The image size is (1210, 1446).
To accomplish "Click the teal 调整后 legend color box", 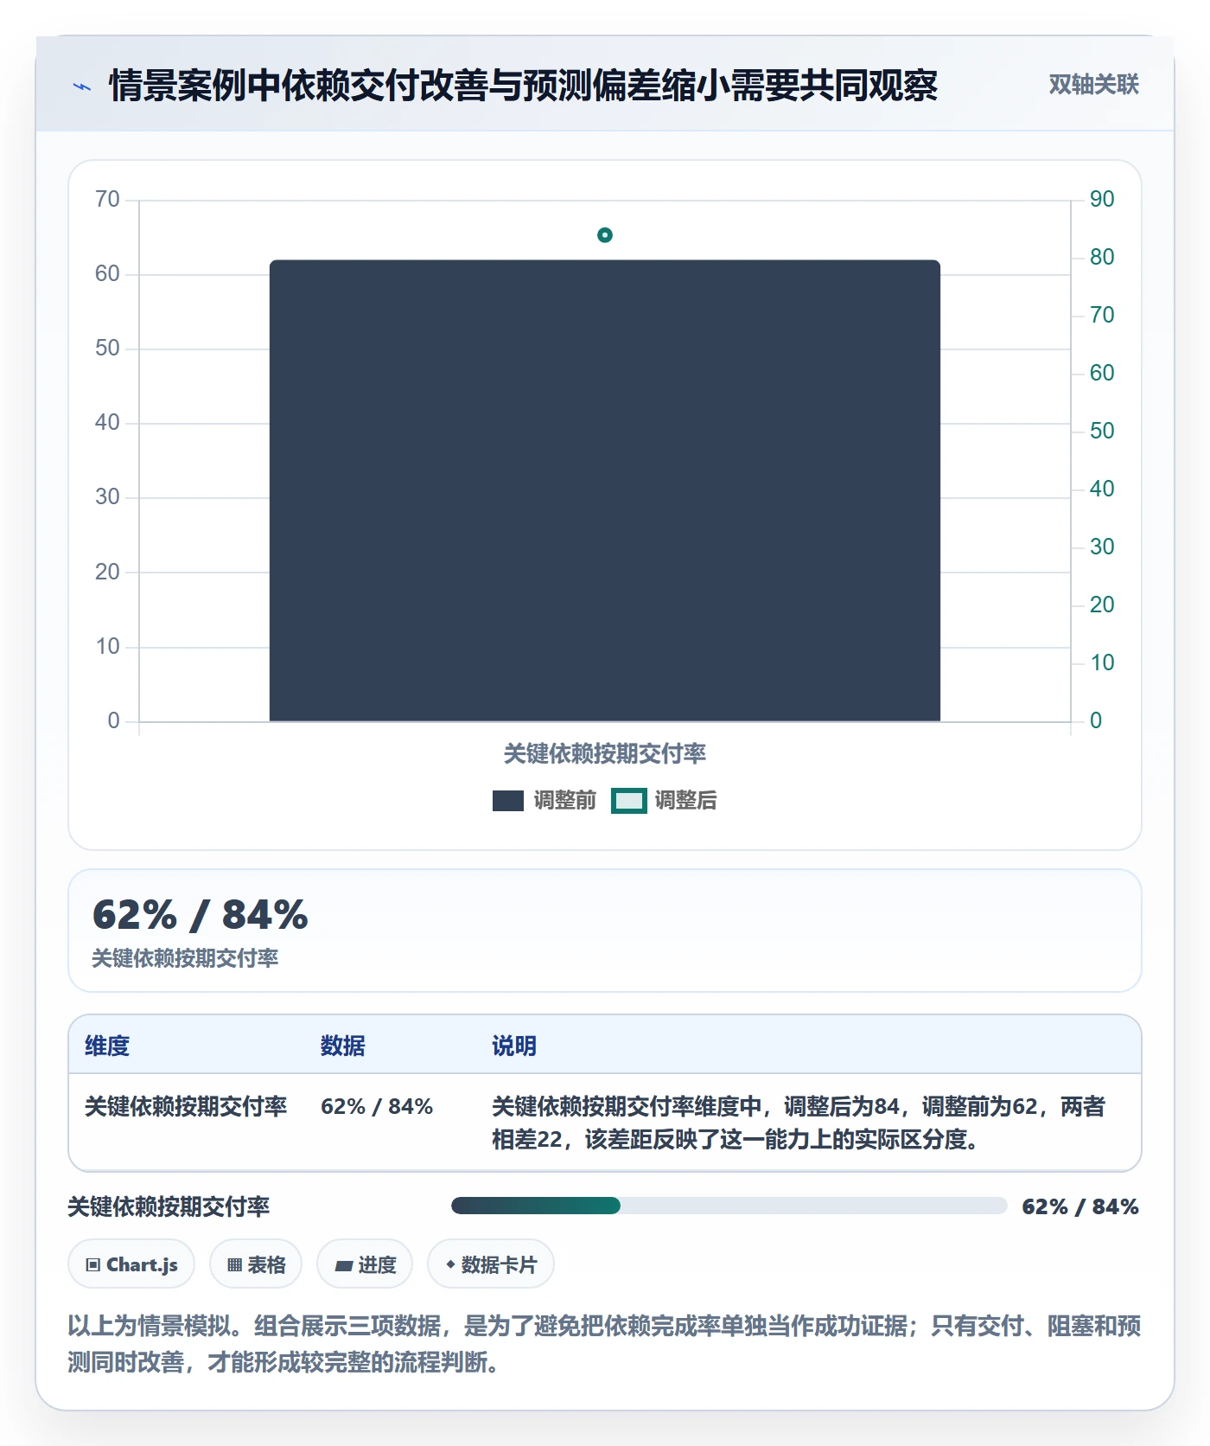I will pos(628,801).
